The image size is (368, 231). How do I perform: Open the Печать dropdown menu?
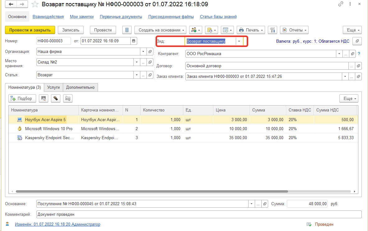pyautogui.click(x=251, y=30)
